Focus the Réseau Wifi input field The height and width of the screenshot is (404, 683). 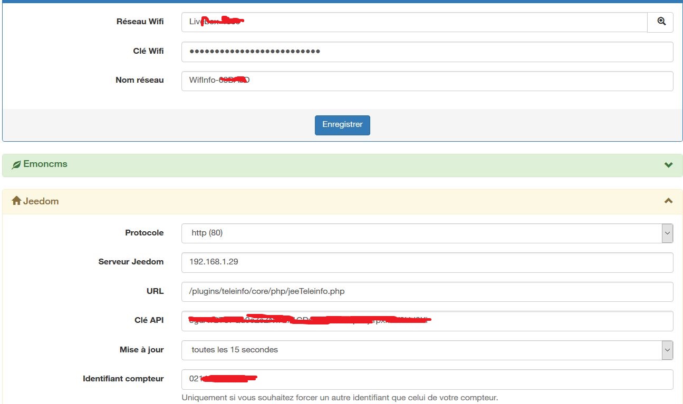[415, 22]
